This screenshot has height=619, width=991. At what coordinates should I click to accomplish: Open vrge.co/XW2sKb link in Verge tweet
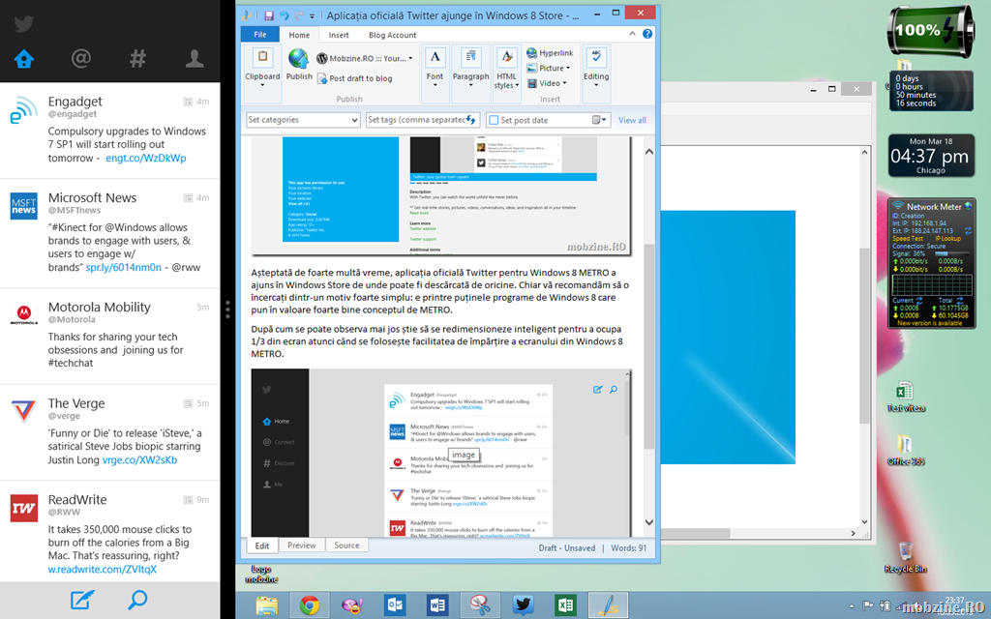139,459
